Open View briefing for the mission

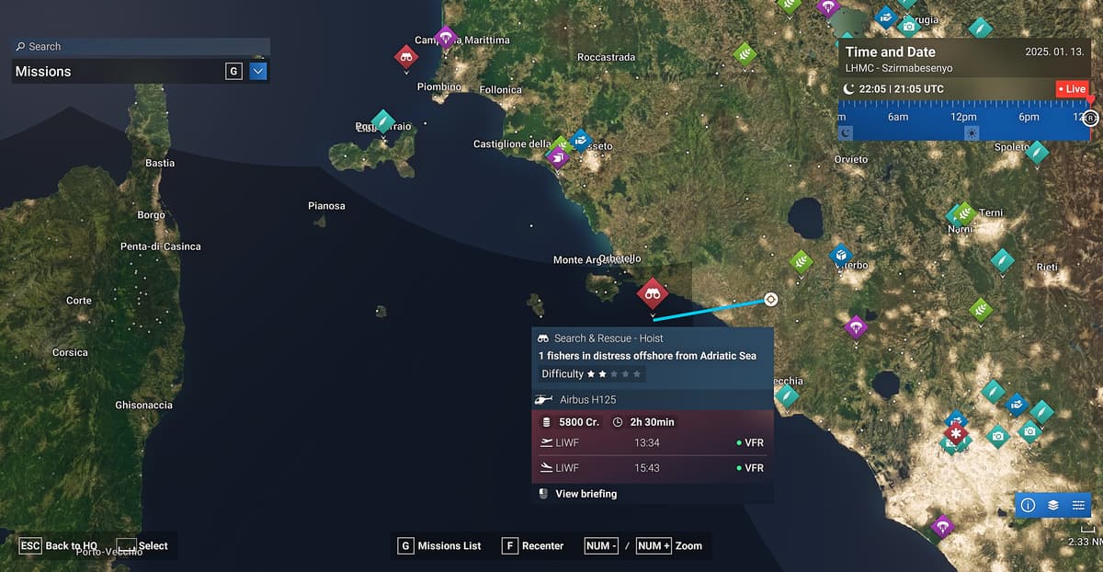[586, 494]
